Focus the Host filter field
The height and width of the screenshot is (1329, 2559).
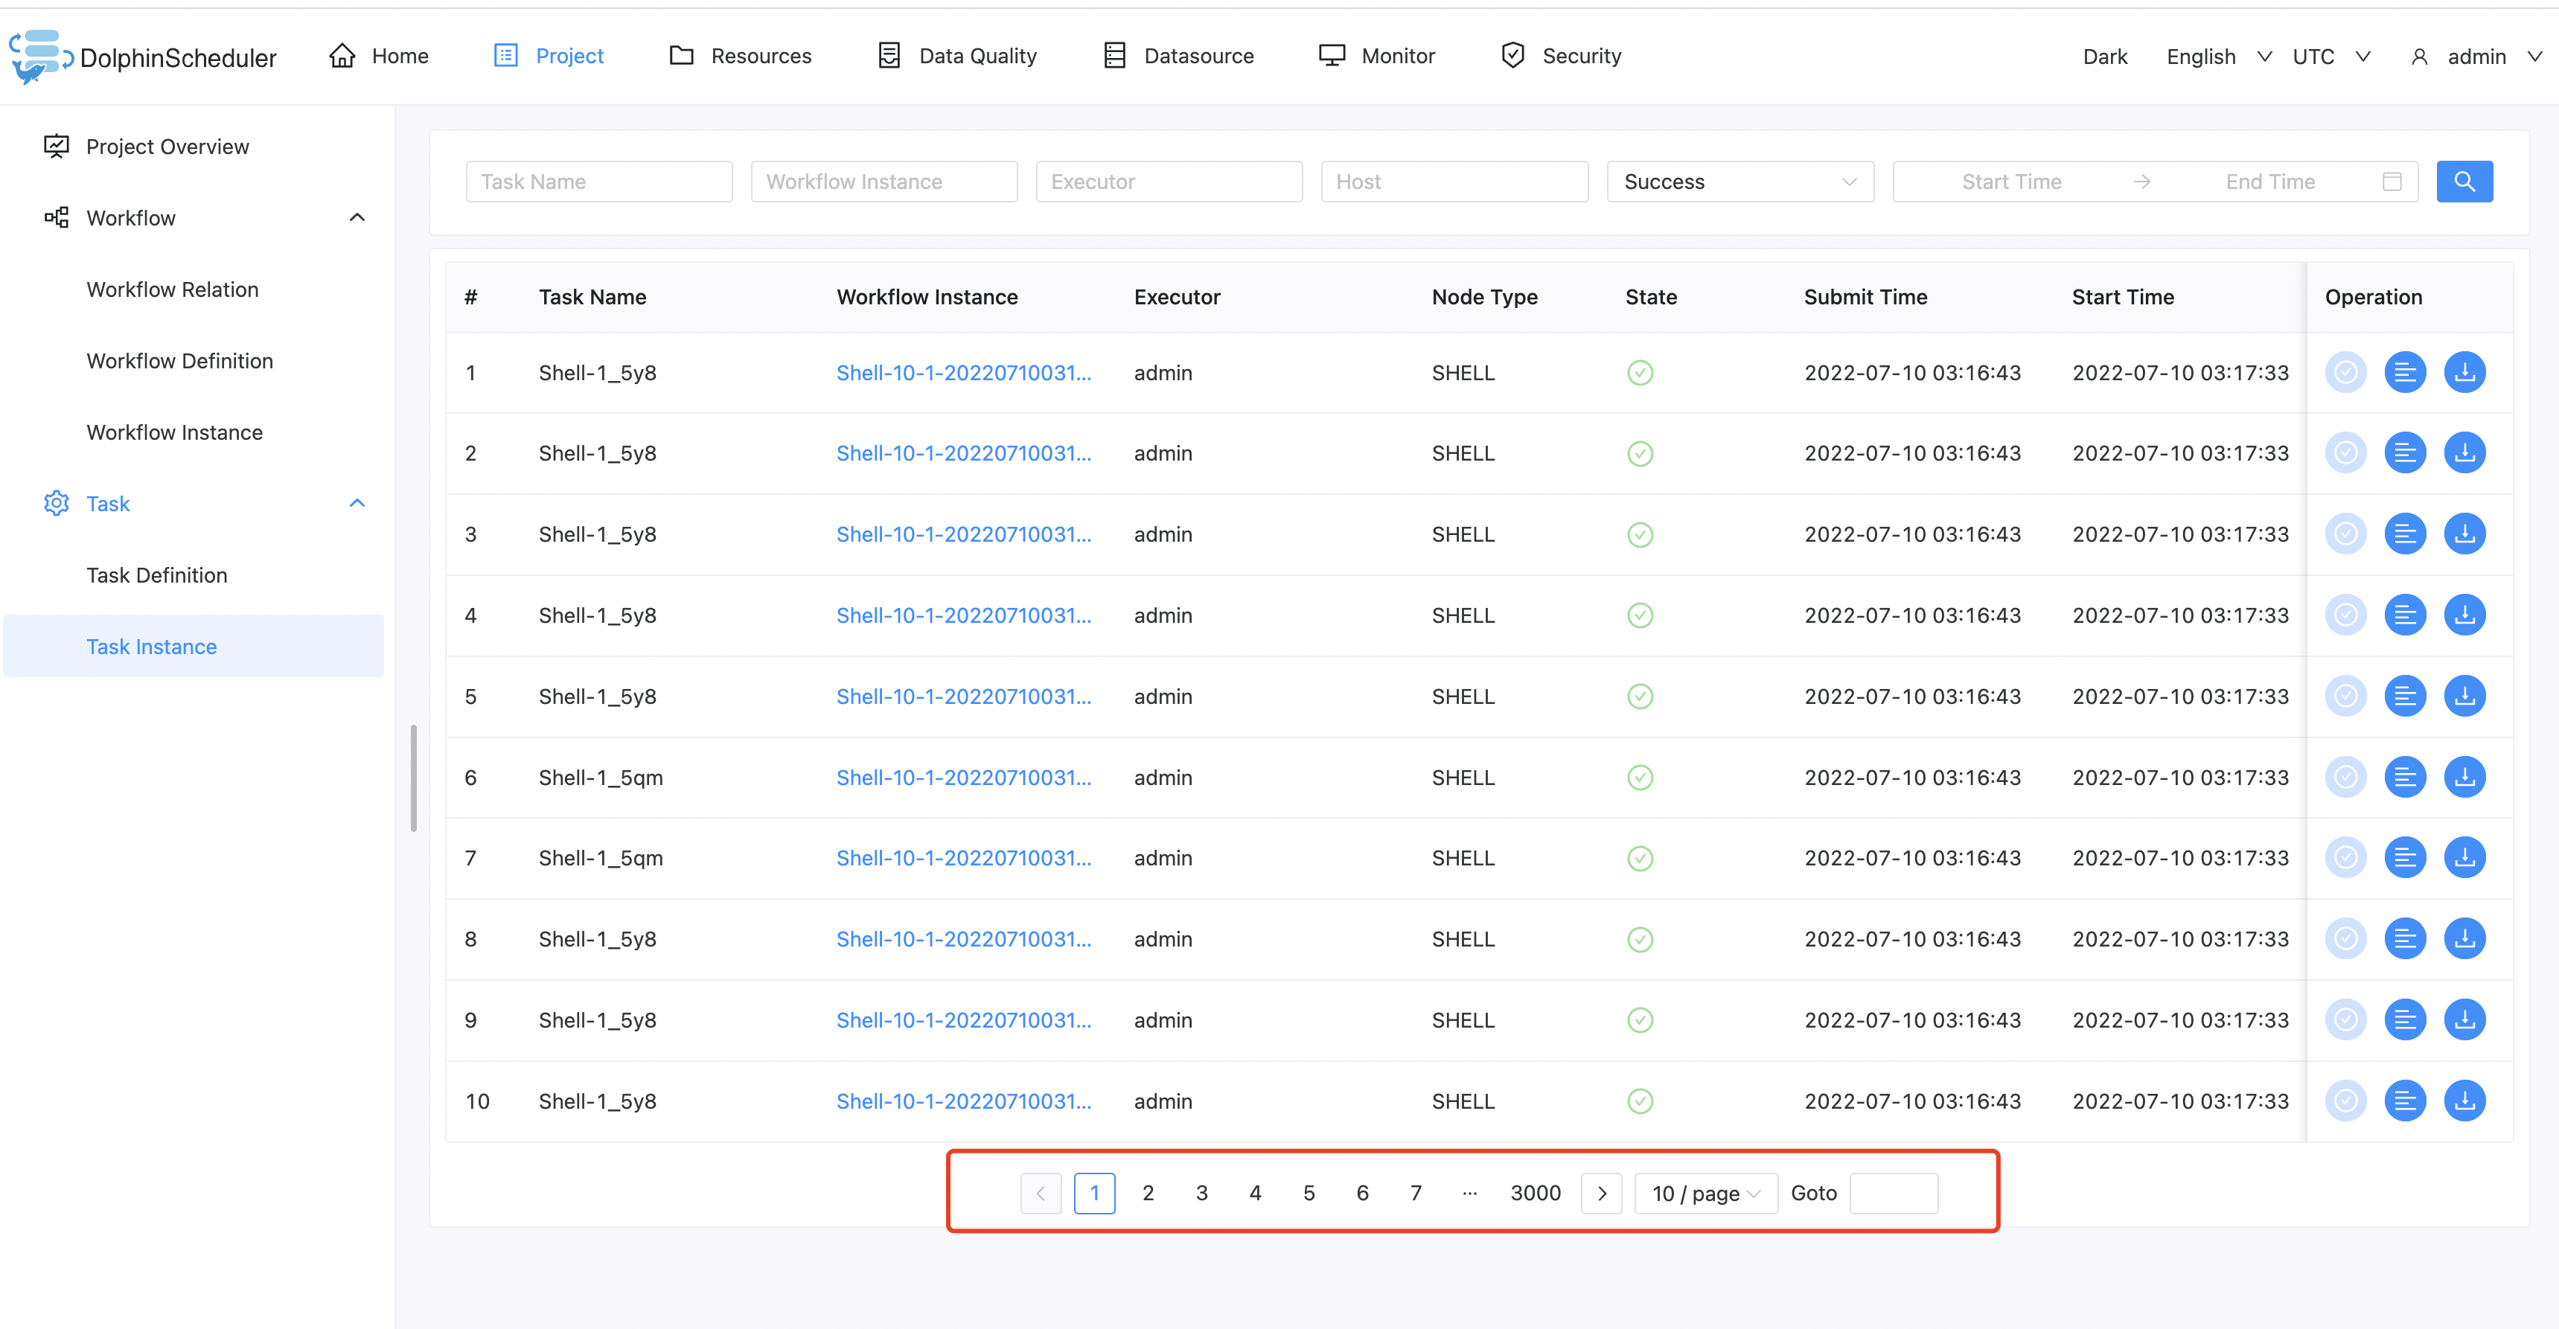(1454, 182)
